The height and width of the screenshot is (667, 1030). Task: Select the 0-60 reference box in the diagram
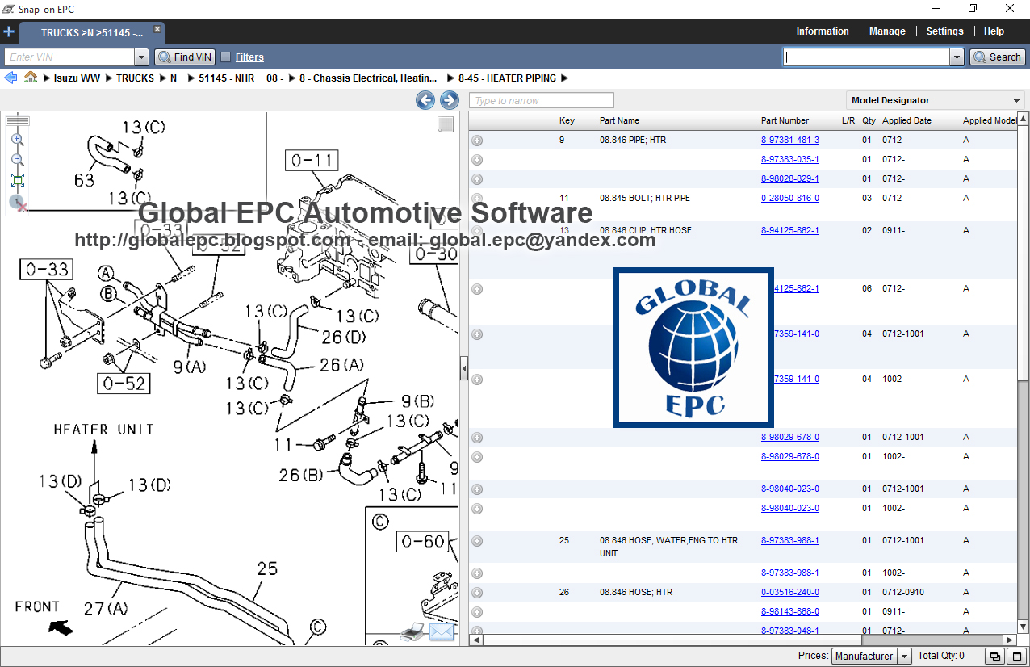coord(423,541)
